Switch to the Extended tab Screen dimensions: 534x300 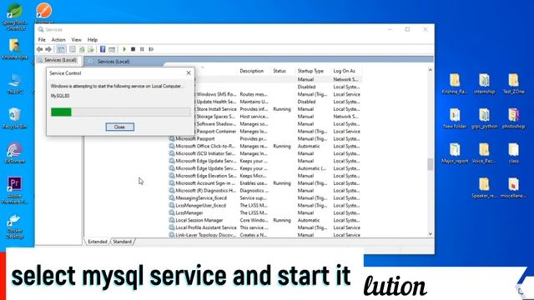coord(98,242)
